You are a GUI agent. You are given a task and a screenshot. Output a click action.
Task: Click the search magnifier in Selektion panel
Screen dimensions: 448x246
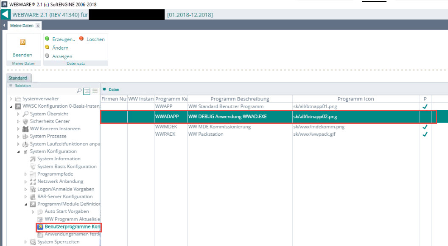[x=79, y=90]
